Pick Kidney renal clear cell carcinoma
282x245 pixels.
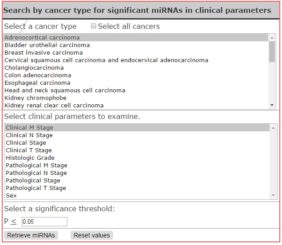[136, 105]
